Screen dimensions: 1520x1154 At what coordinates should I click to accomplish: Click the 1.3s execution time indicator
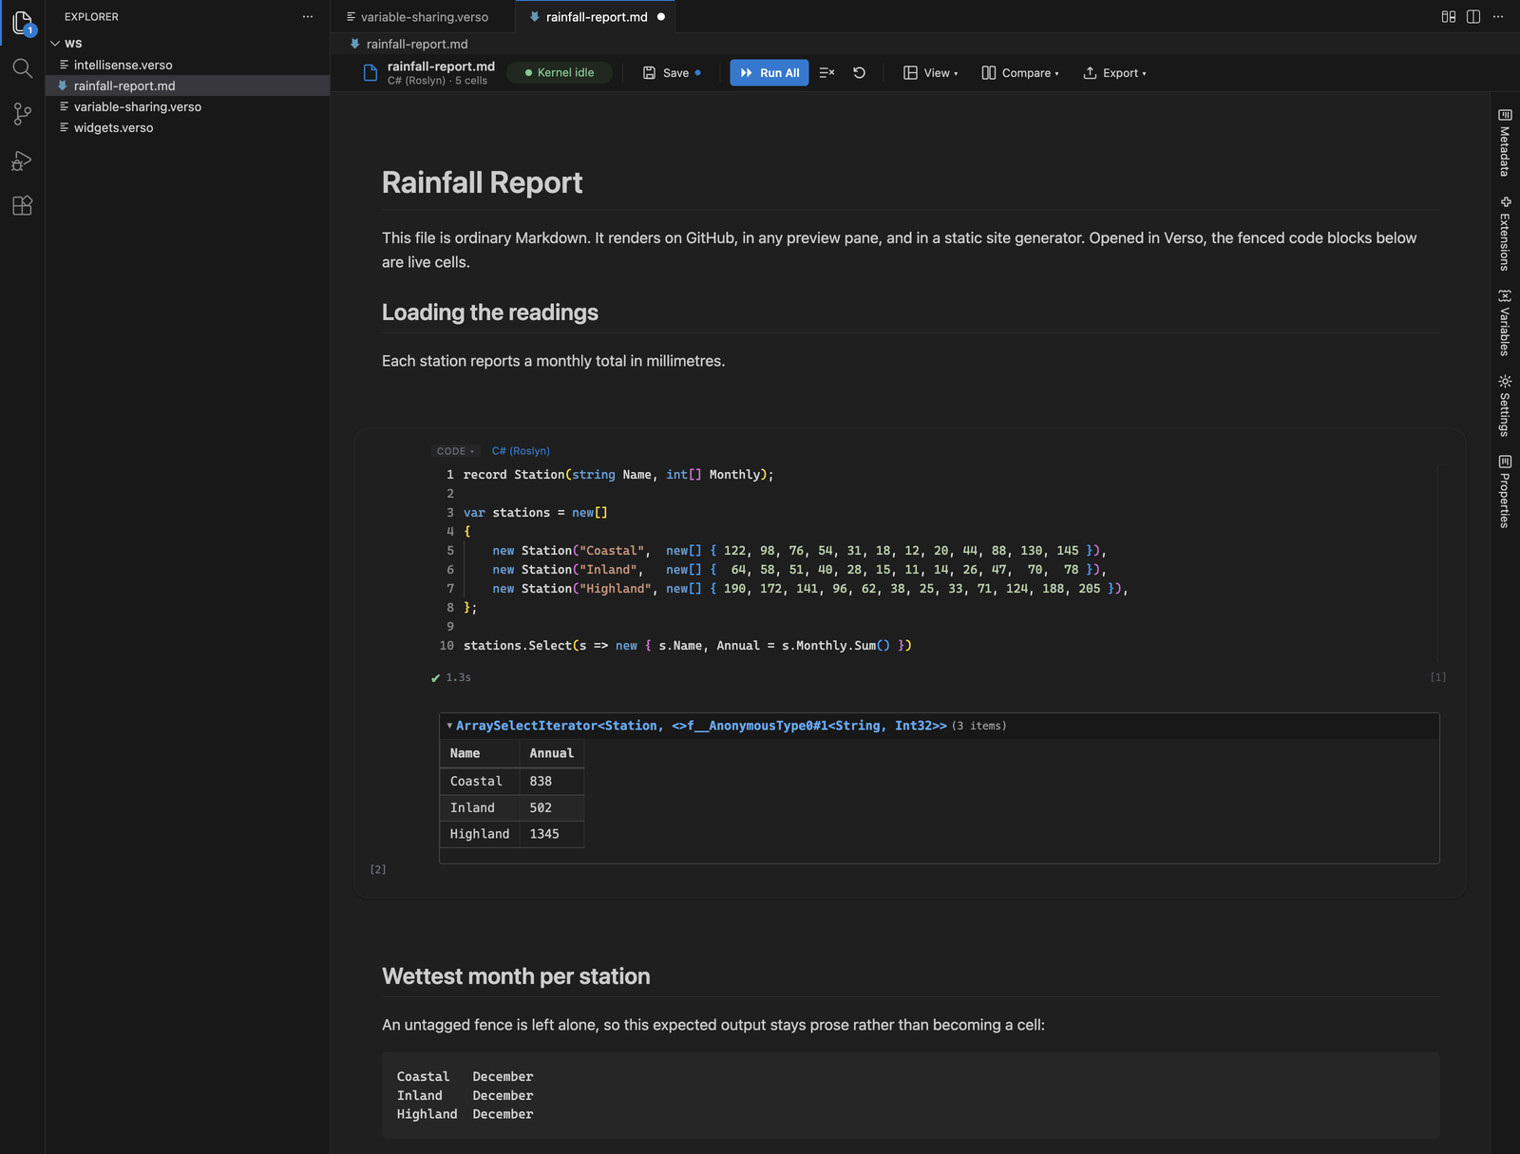point(459,678)
